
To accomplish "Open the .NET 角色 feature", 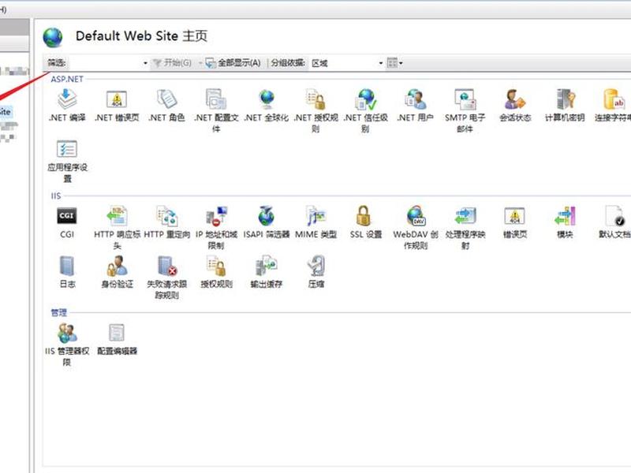I will [166, 106].
